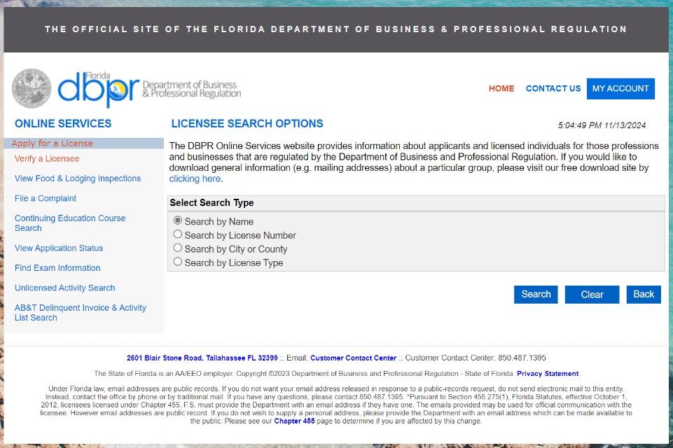Click the 5:04:49 PM 11/13/2024 timestamp

[602, 125]
